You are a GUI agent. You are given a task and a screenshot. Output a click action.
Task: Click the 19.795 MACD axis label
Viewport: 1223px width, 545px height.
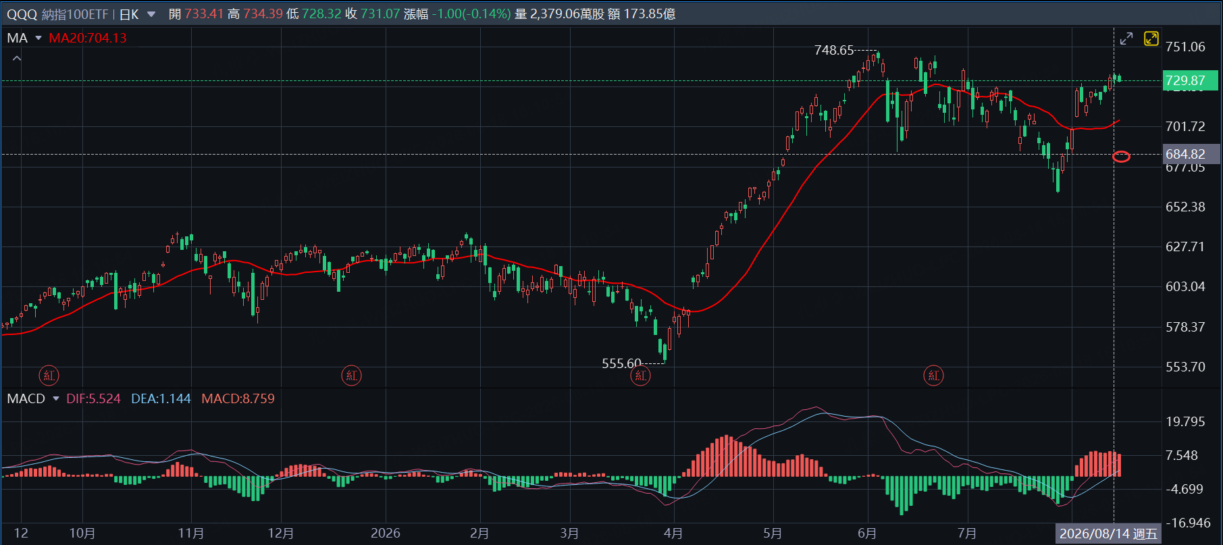[1185, 421]
